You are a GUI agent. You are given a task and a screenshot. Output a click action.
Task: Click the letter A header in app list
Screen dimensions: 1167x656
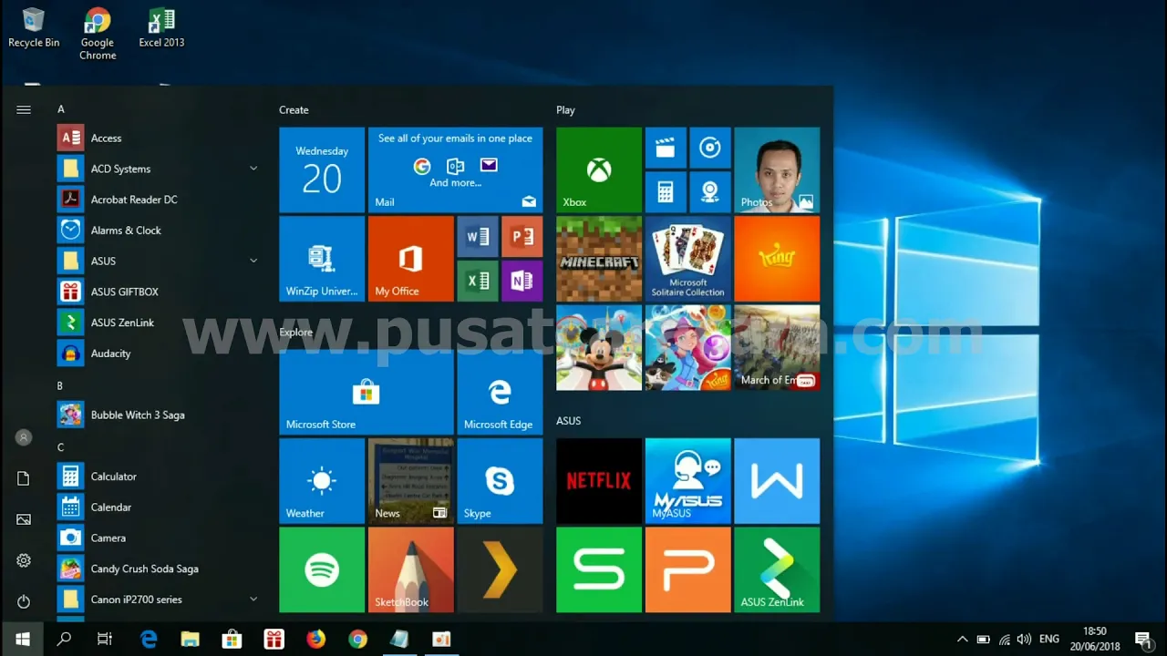(61, 109)
